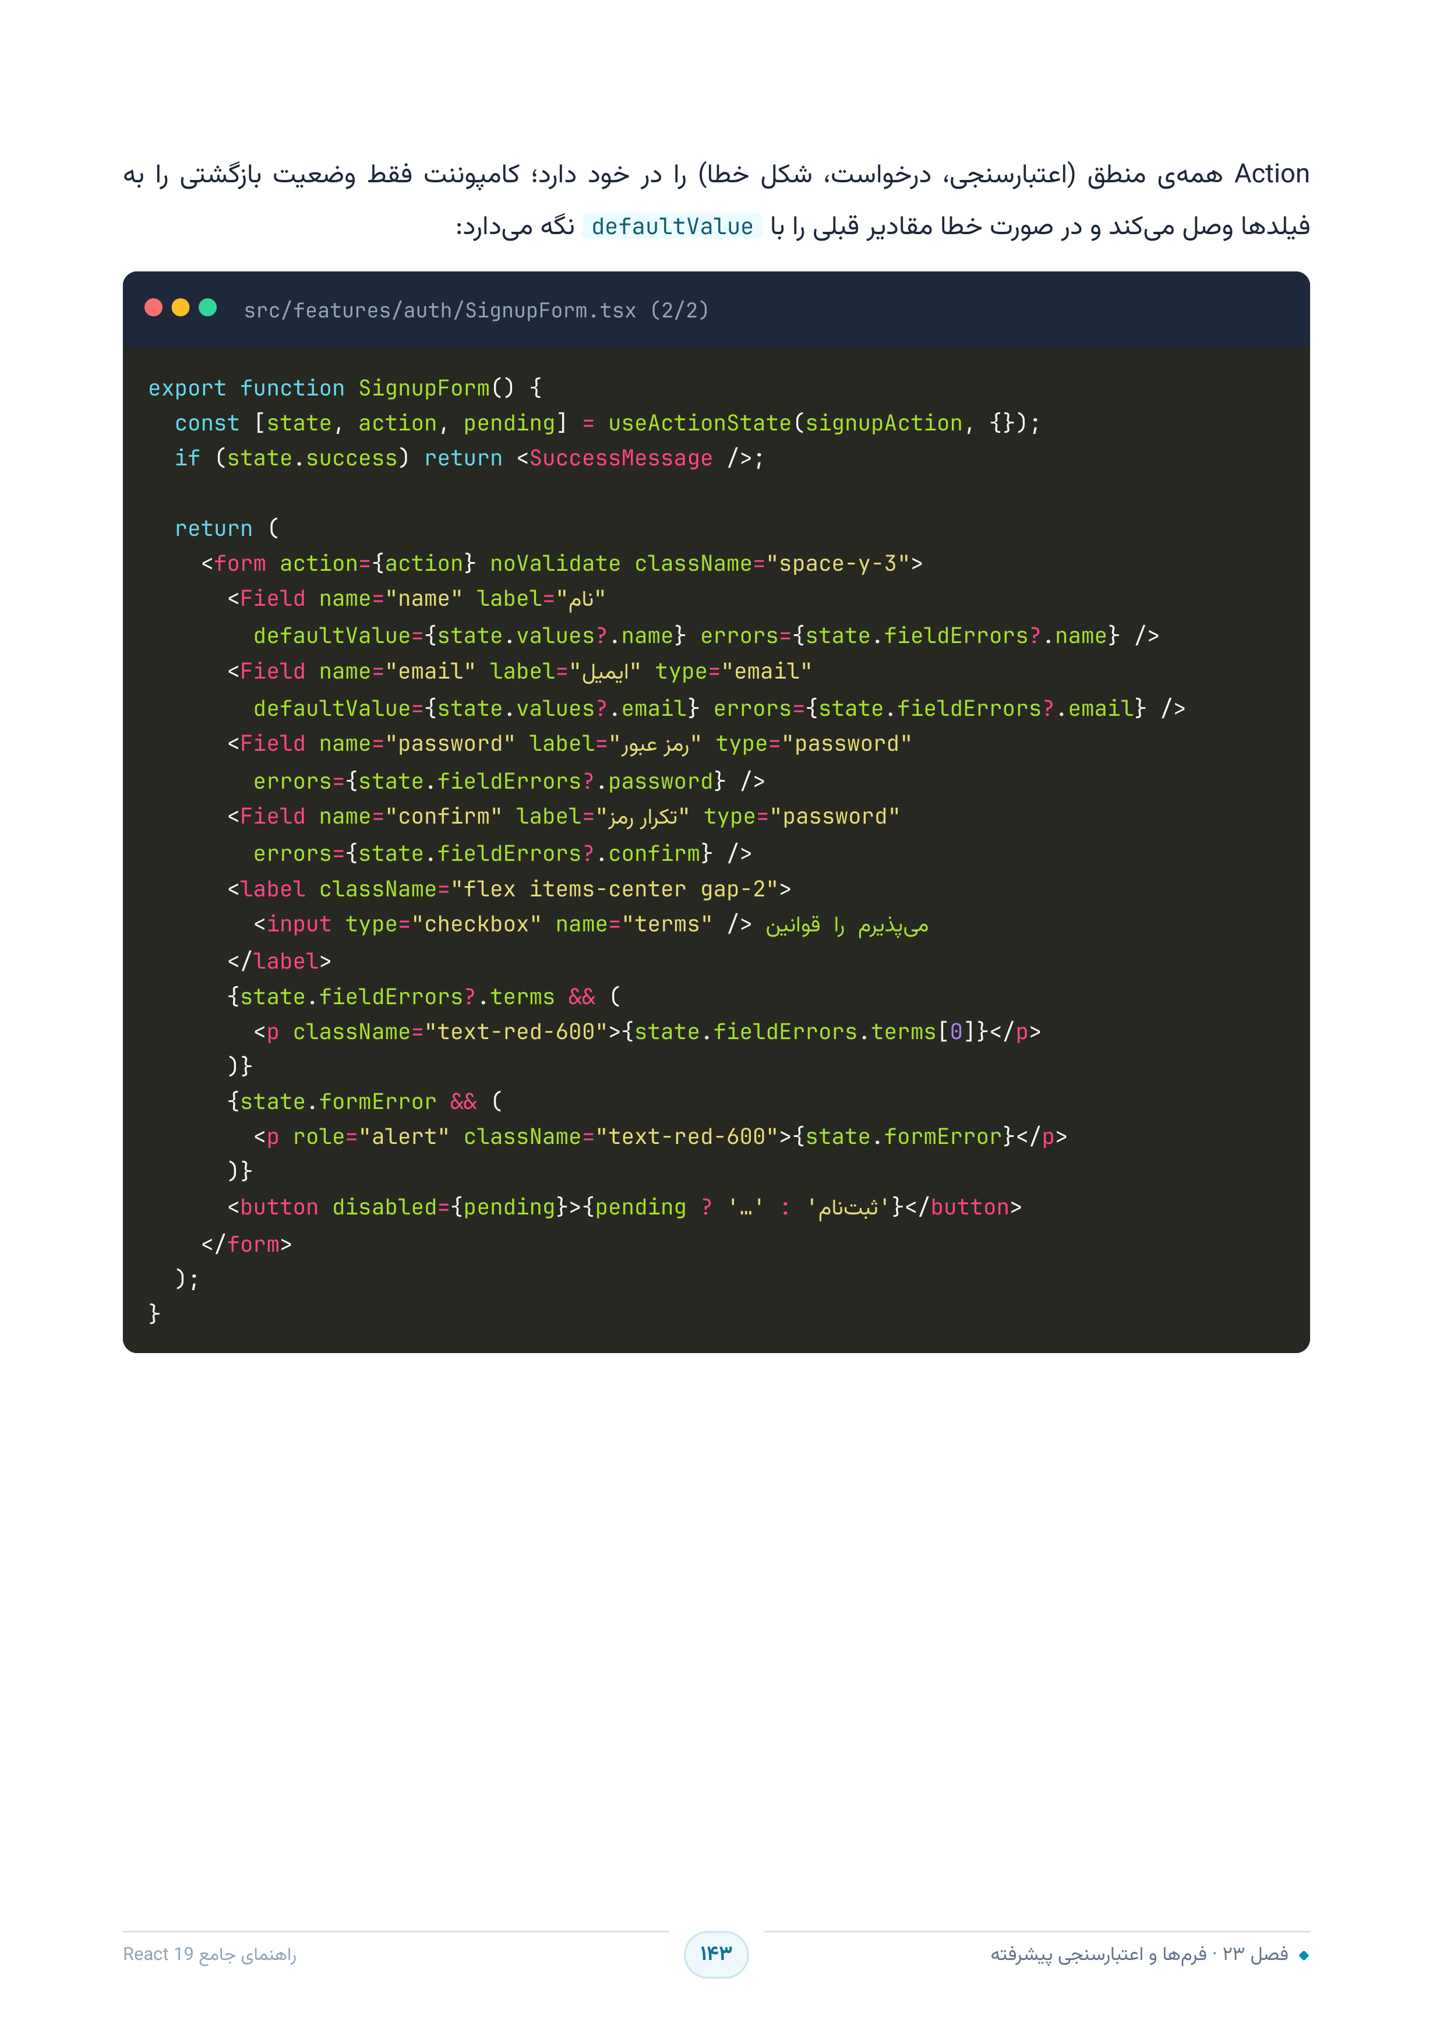Click the button disabled={pending} line
1433x2027 pixels.
624,1207
